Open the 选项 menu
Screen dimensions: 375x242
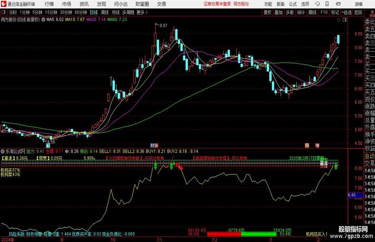click(x=305, y=4)
